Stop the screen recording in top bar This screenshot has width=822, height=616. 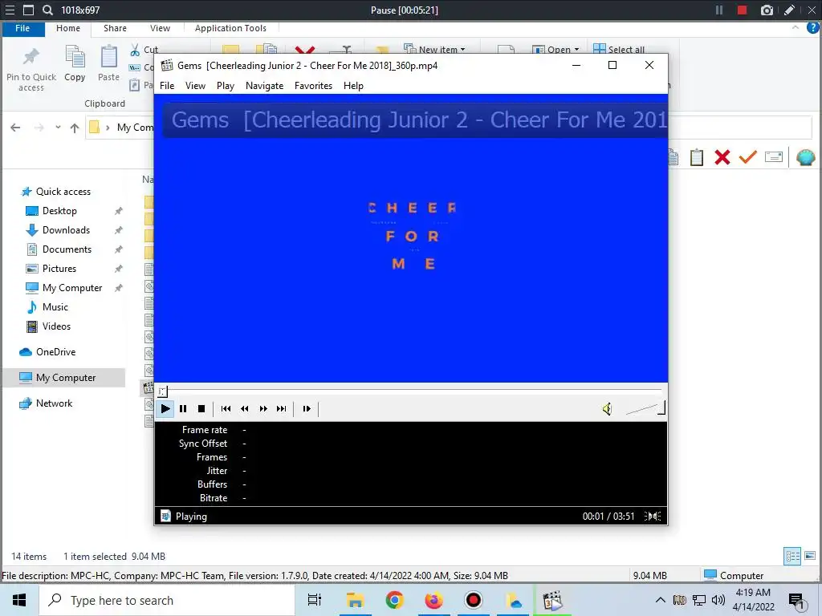click(x=743, y=10)
